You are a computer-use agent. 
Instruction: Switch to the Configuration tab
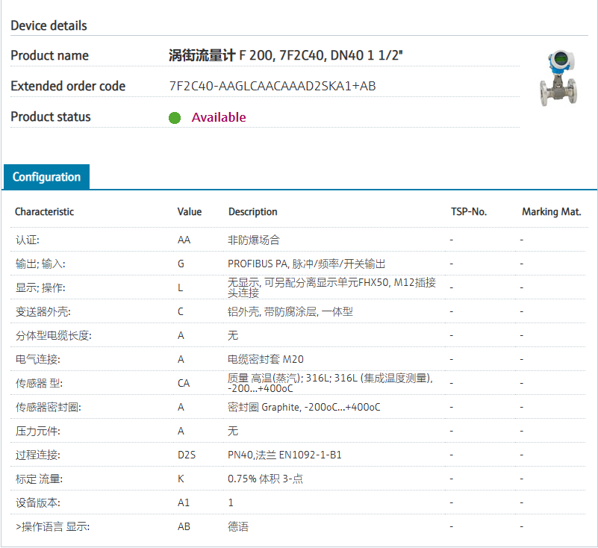pos(46,177)
